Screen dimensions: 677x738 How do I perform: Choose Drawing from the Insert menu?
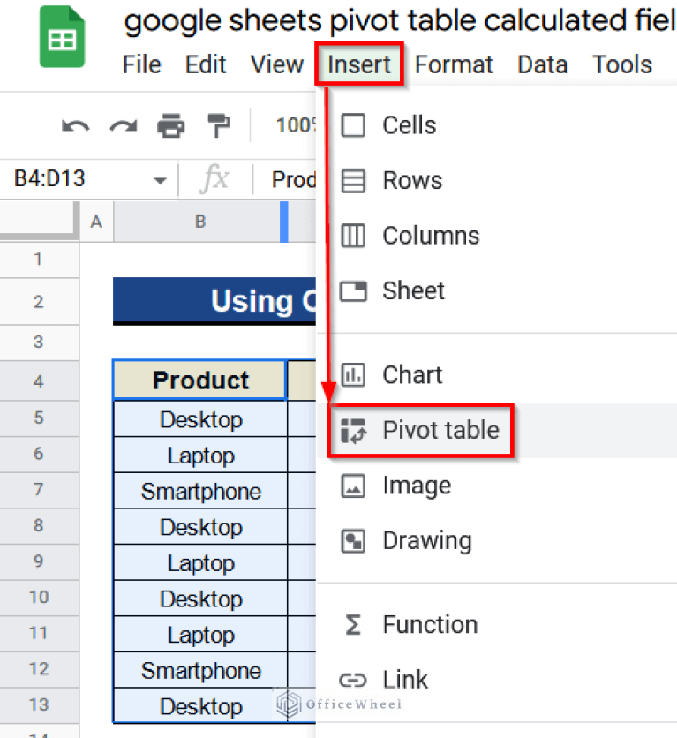(497, 541)
